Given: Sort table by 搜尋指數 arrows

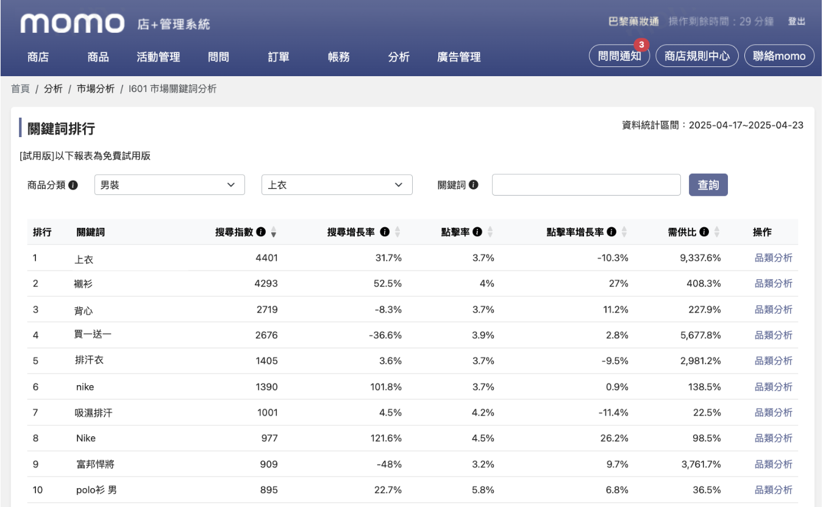Looking at the screenshot, I should click(274, 232).
